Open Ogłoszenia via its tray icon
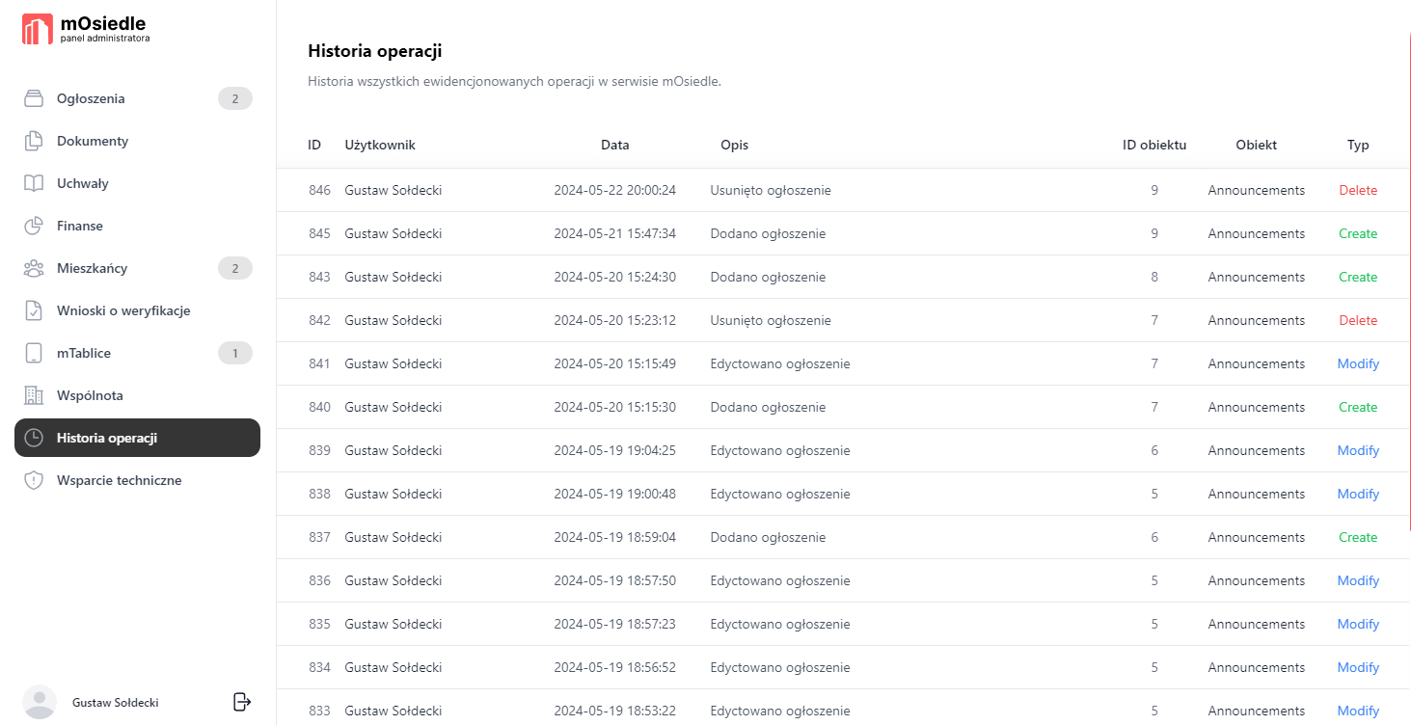This screenshot has height=725, width=1411. [x=34, y=98]
